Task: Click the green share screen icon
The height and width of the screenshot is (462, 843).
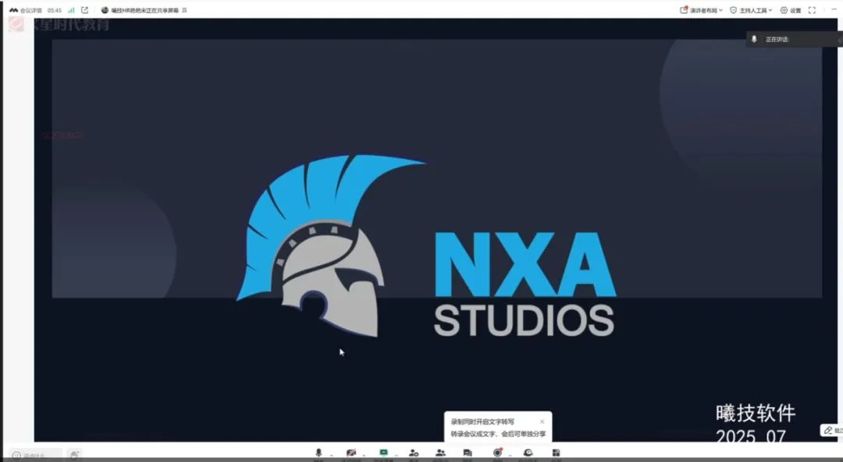Action: click(x=383, y=453)
